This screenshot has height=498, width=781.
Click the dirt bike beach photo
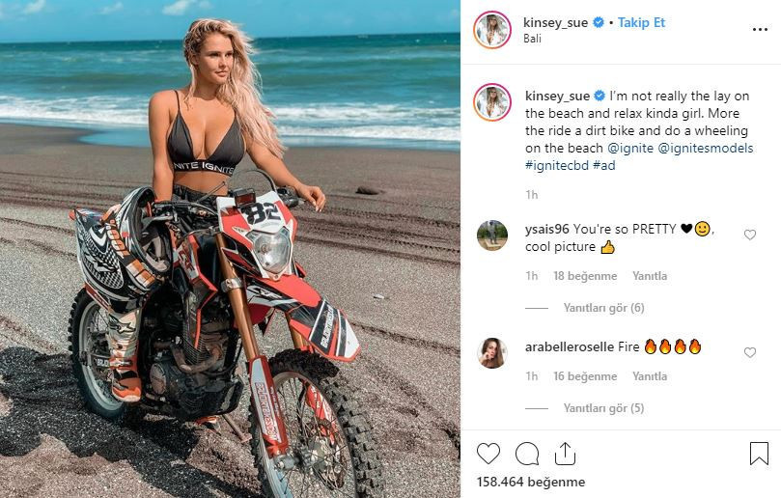pos(230,249)
